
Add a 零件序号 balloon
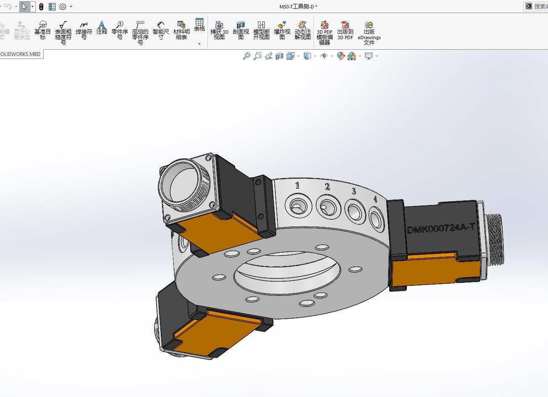click(x=120, y=30)
